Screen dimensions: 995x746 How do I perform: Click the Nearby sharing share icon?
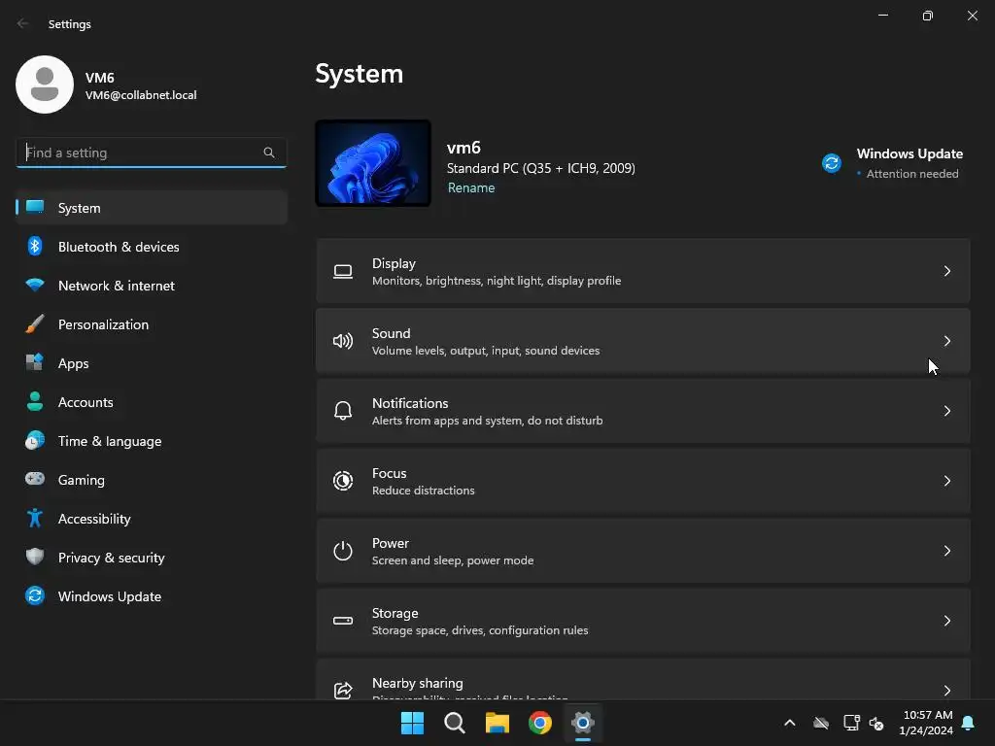click(x=343, y=691)
